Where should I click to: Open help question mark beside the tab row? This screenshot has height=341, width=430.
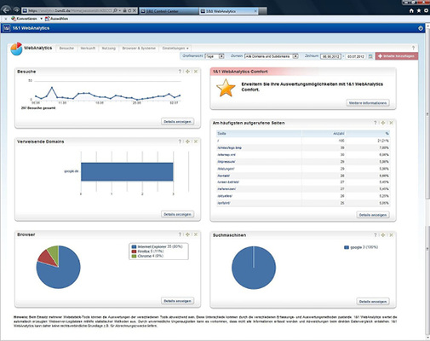(413, 48)
